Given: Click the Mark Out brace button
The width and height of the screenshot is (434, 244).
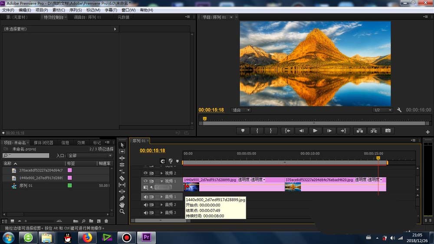Looking at the screenshot, I should coord(271,131).
